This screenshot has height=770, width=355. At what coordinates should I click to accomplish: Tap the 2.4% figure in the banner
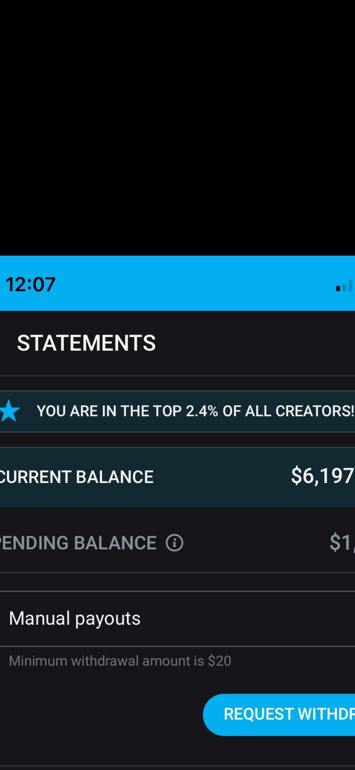(202, 411)
